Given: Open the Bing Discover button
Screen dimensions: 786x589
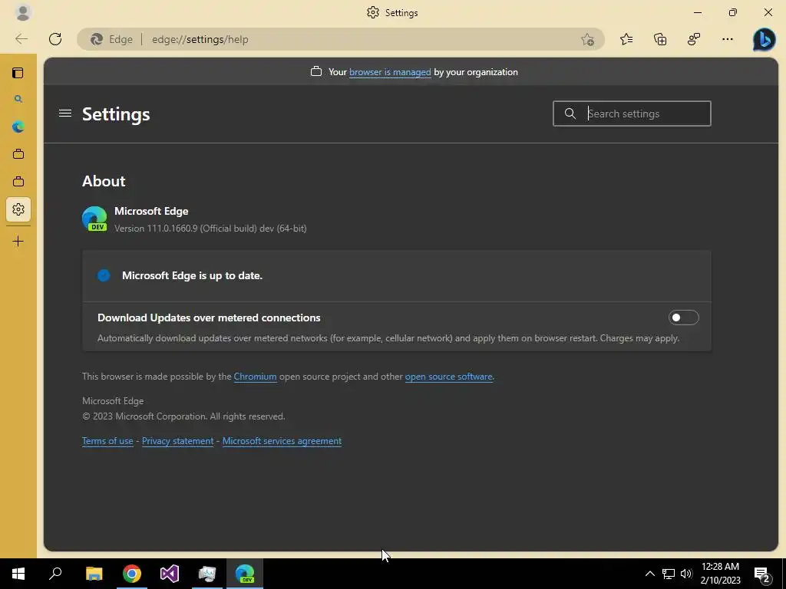Looking at the screenshot, I should pyautogui.click(x=764, y=39).
